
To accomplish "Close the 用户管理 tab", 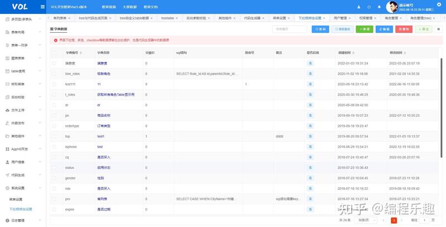I will pos(350,18).
